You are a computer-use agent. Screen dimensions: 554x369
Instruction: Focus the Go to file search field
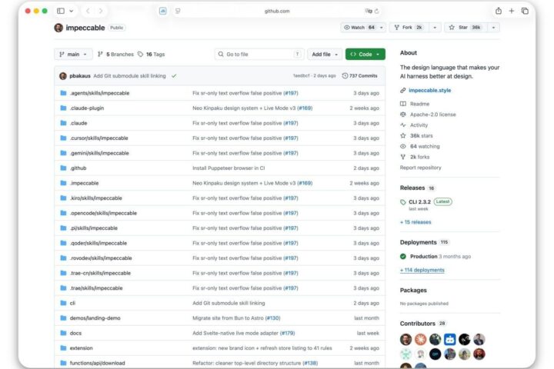[259, 54]
